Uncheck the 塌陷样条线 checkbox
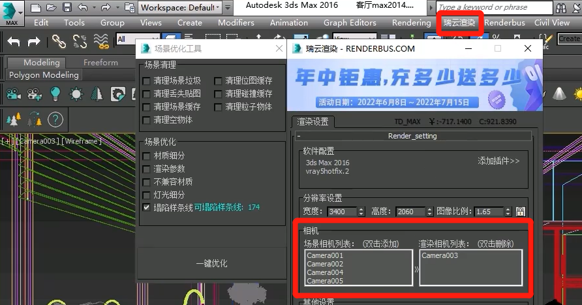This screenshot has width=582, height=305. (147, 207)
